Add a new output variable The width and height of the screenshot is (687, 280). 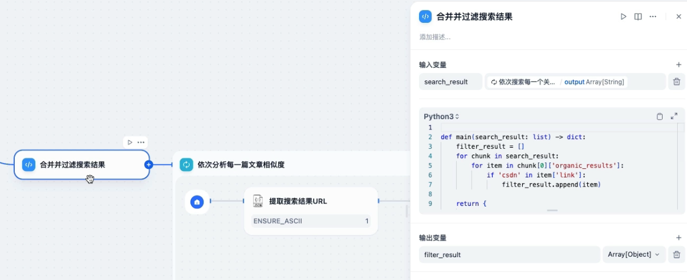coord(678,238)
